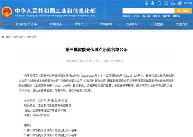Click the 找文件 quick link
Viewport: 193px width, 137px height.
tap(136, 16)
